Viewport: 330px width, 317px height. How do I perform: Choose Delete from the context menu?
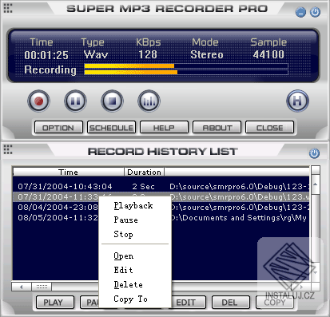135,284
